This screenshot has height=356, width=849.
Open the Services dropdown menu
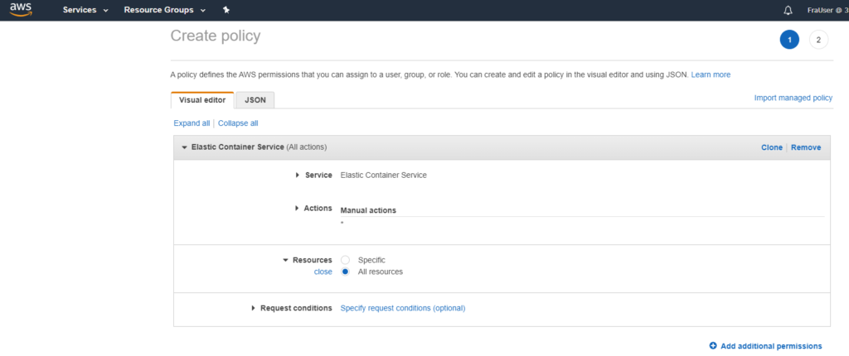(85, 10)
